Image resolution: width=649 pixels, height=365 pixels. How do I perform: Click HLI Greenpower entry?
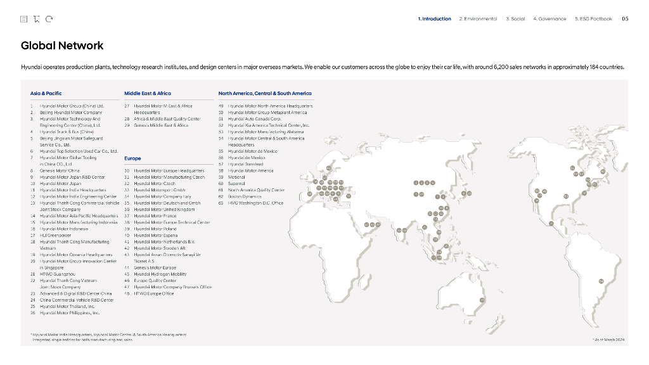point(56,236)
